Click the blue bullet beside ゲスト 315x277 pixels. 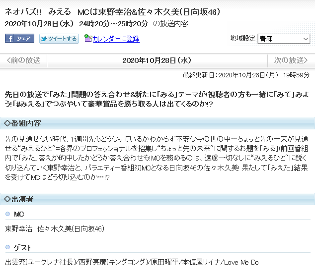(x=7, y=247)
